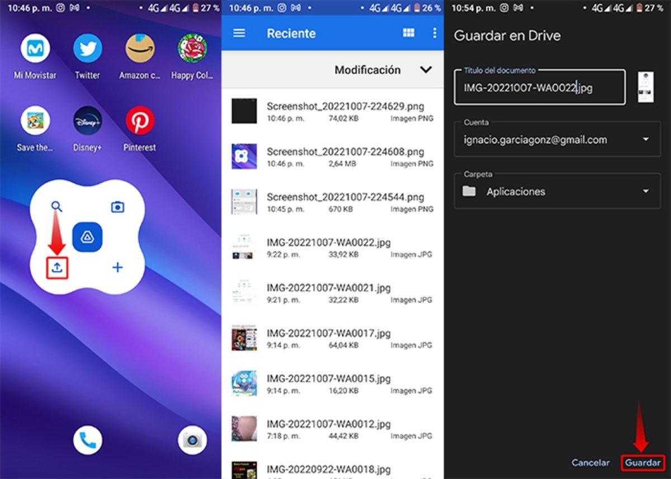Select IMG-20221007-WA0022.jpg in file list
This screenshot has height=479, width=671.
332,248
